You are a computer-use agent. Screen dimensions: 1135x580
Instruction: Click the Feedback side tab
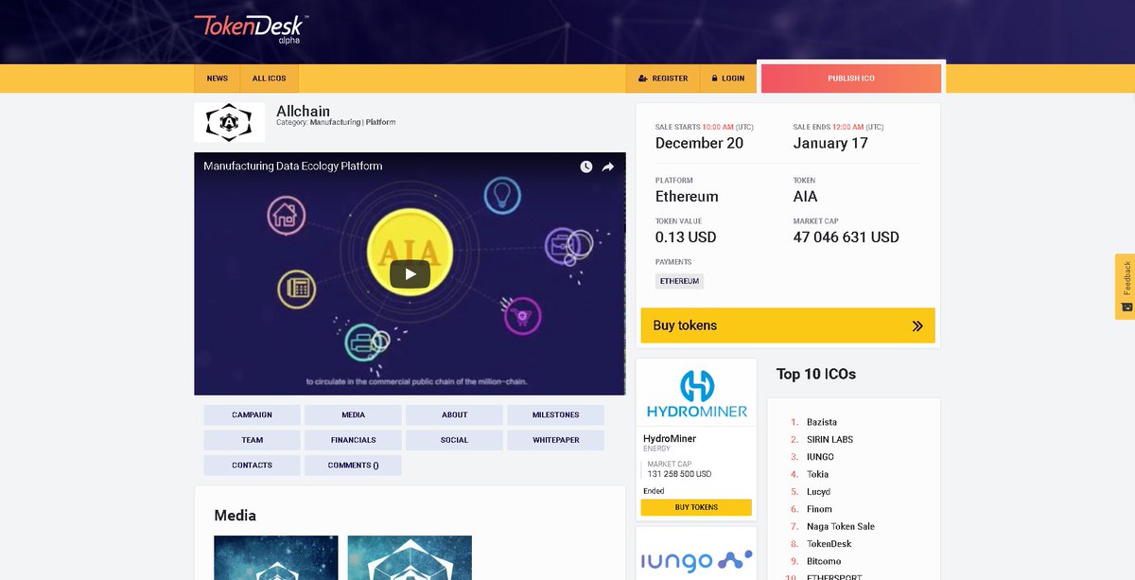point(1125,286)
